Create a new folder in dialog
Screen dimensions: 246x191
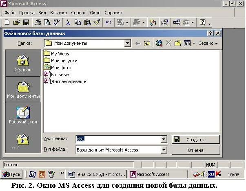tap(177, 43)
